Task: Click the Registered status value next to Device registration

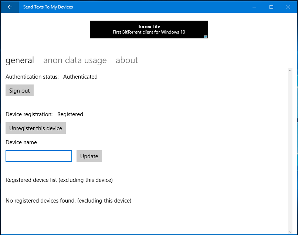Action: [70, 114]
